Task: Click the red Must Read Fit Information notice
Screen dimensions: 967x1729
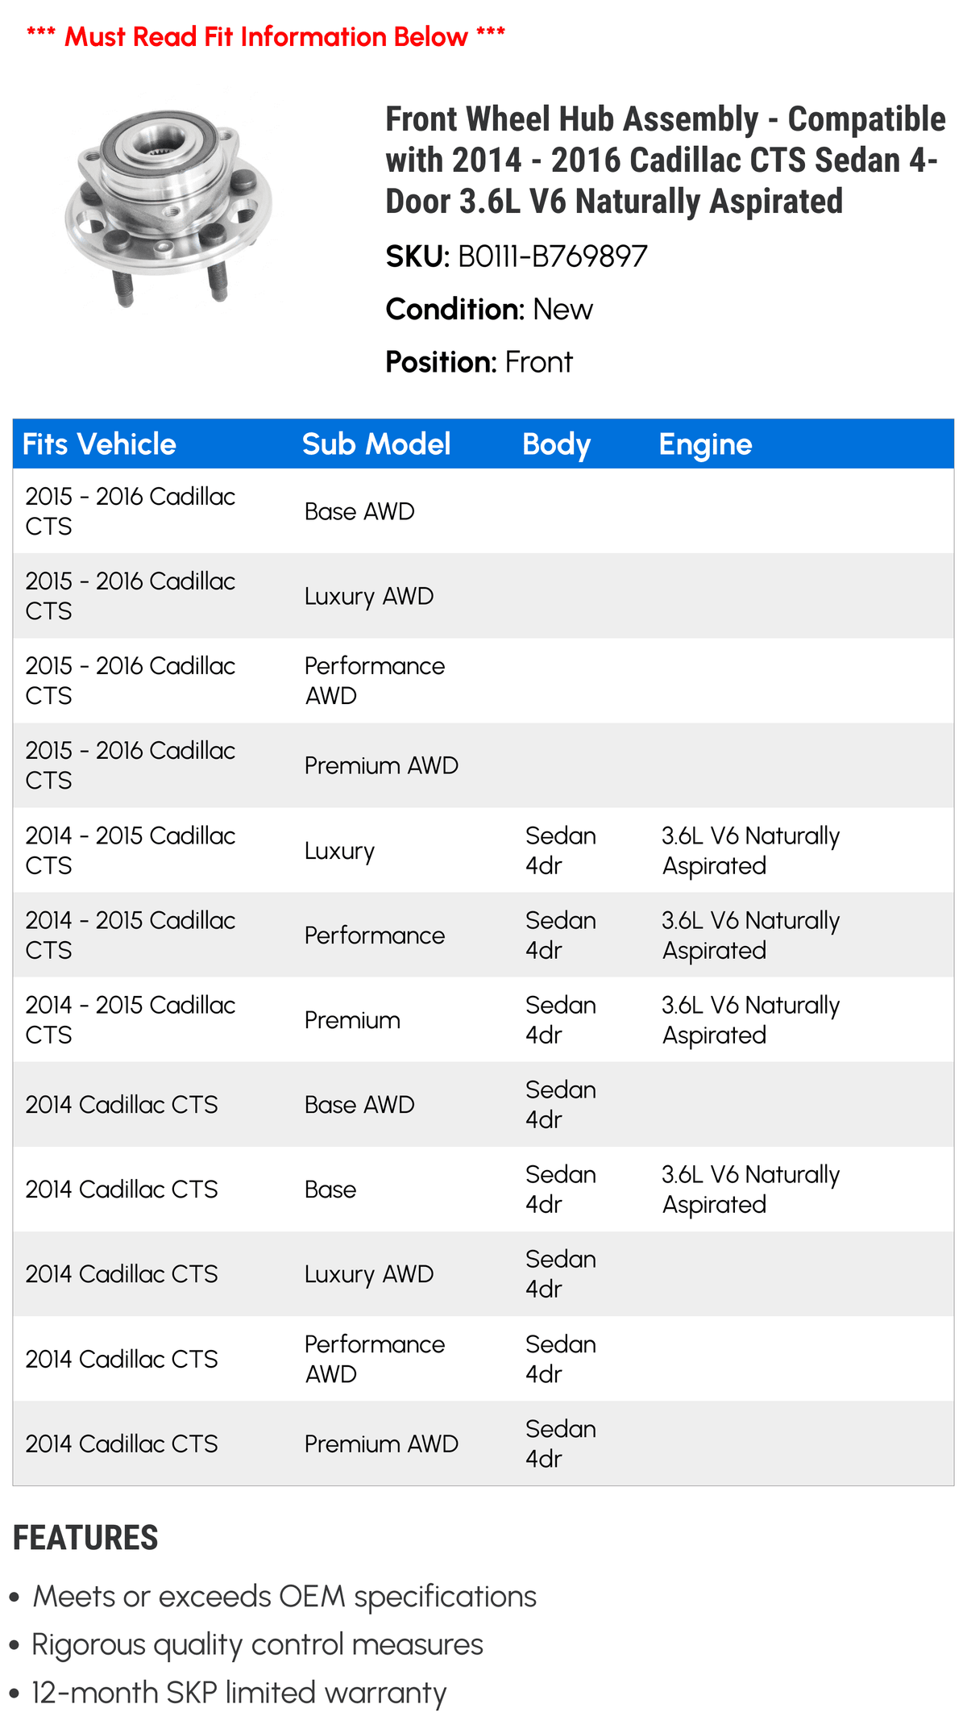Action: (x=266, y=36)
